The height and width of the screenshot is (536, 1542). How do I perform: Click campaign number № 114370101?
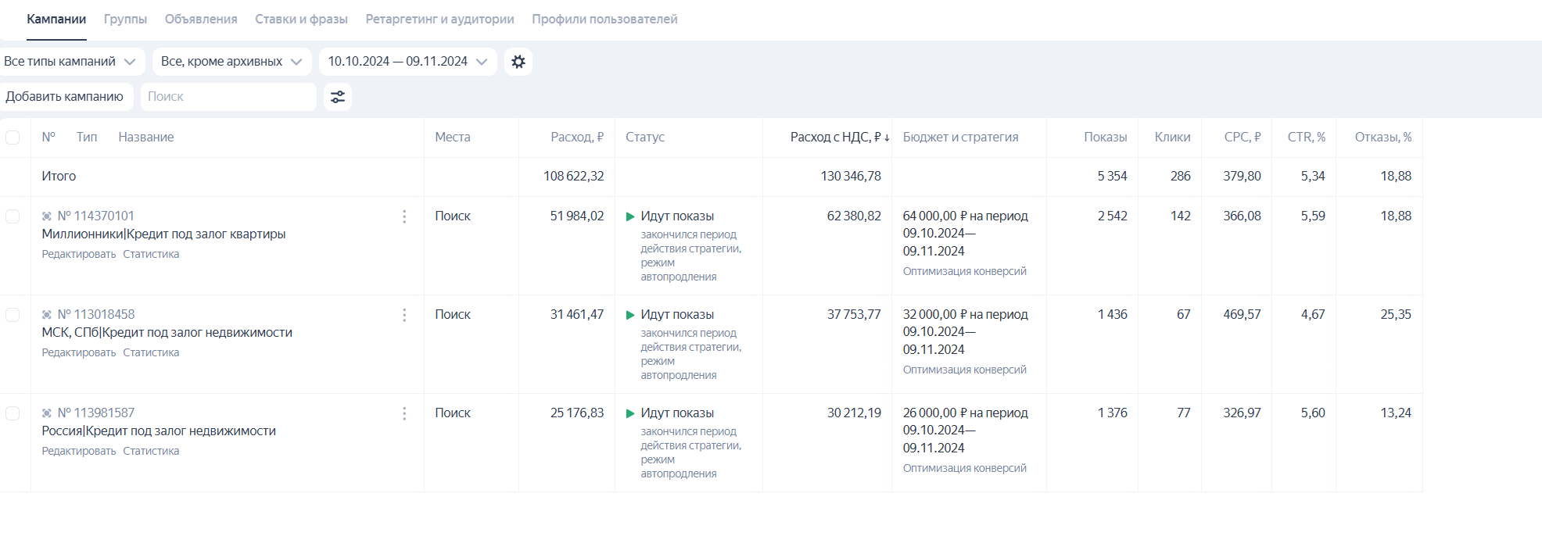[x=96, y=216]
